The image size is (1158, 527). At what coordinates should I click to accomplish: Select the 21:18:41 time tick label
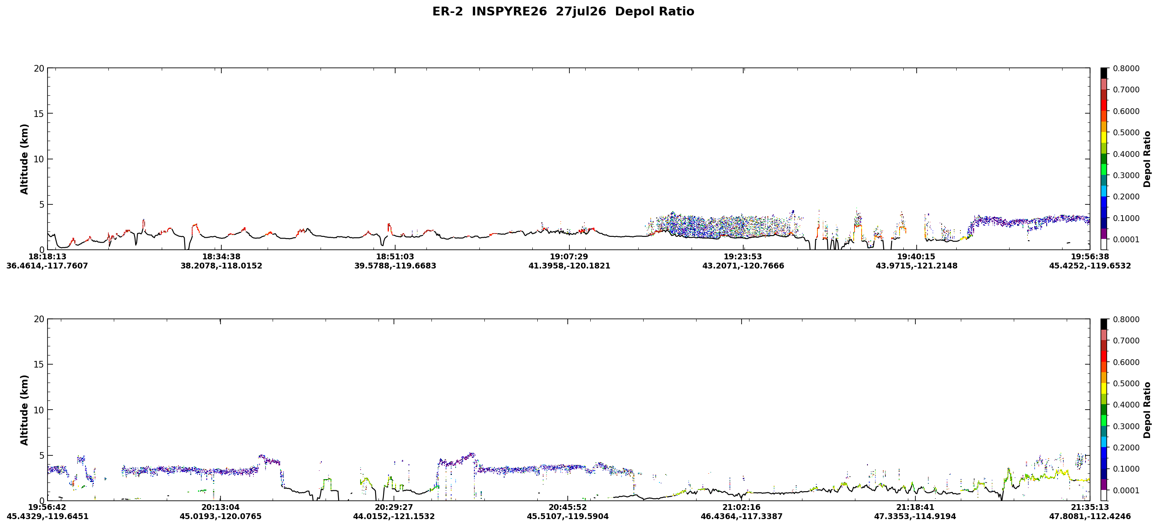point(915,507)
